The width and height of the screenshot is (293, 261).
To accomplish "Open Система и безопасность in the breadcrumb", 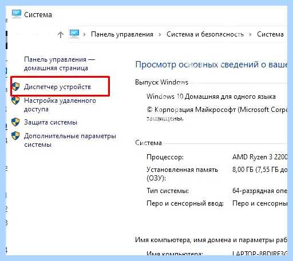I will pos(205,34).
